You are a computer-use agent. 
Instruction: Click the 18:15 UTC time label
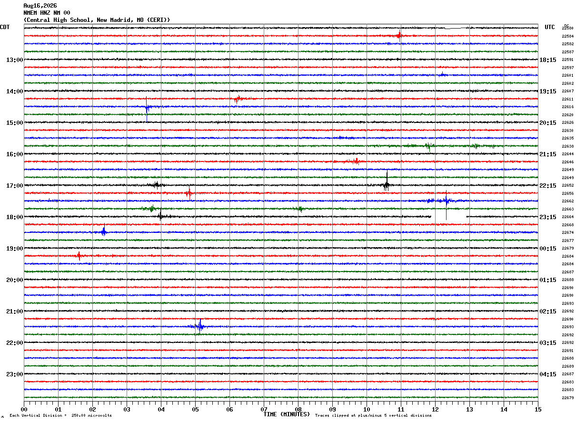(548, 60)
